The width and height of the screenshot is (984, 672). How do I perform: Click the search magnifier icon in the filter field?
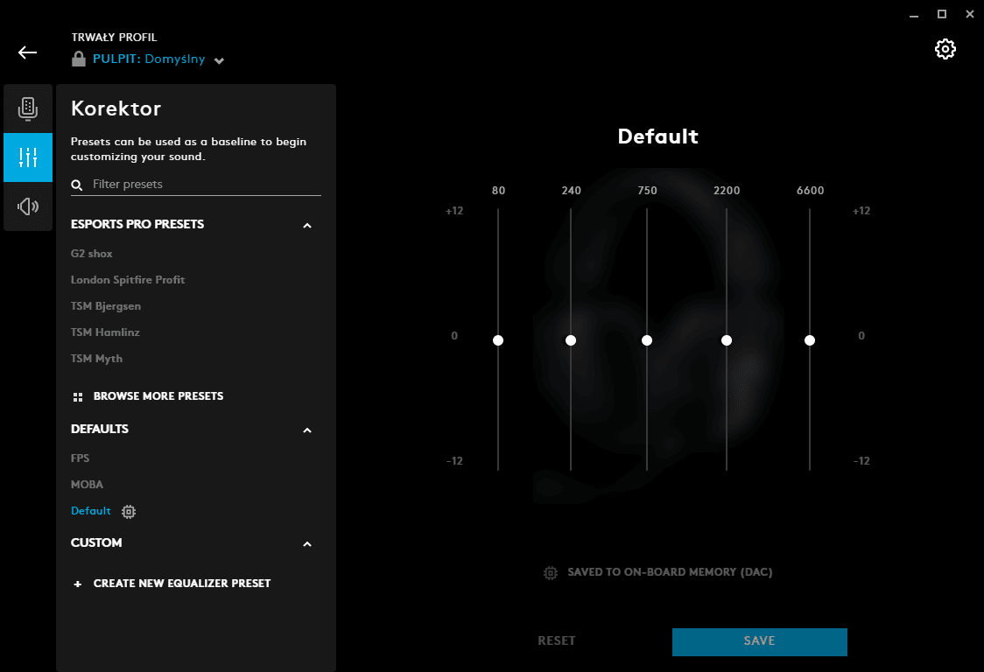76,185
